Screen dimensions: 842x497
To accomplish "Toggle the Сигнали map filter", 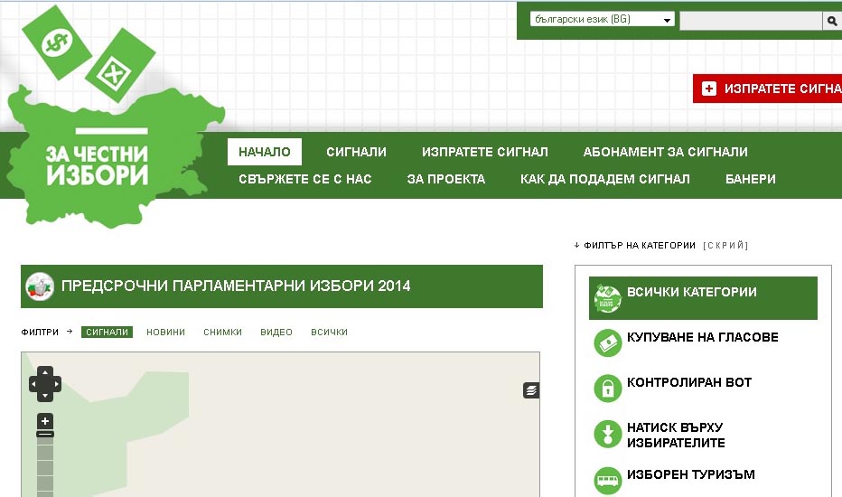I will tap(107, 333).
